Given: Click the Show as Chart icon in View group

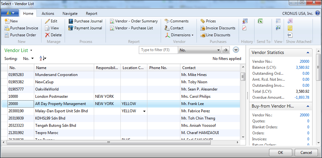Looking at the screenshot, I should pos(278,28).
